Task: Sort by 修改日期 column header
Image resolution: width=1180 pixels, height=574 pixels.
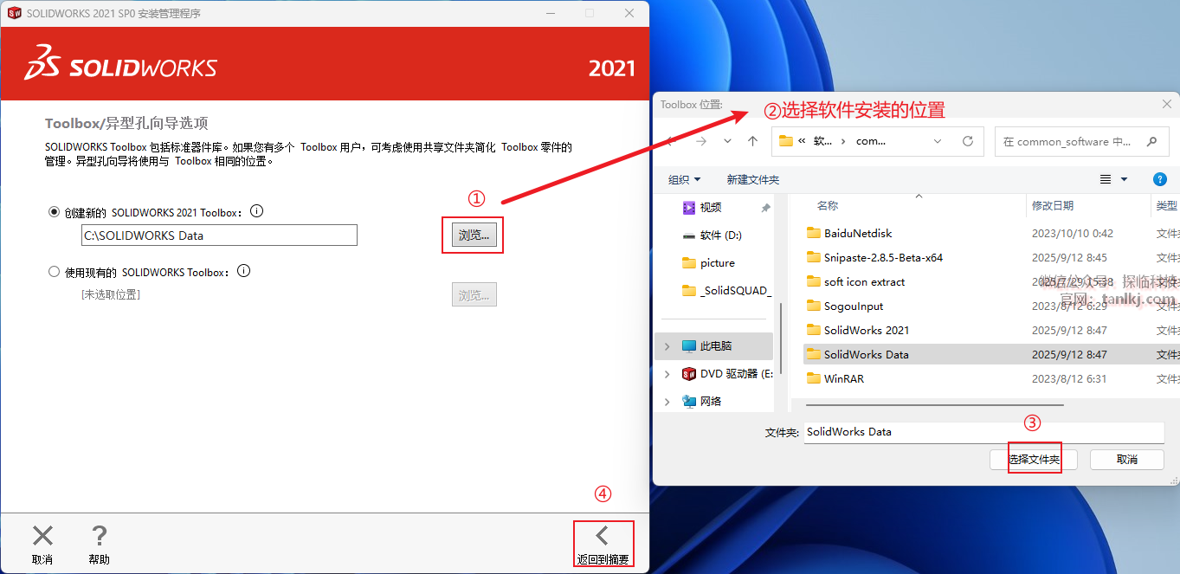Action: (x=1053, y=206)
